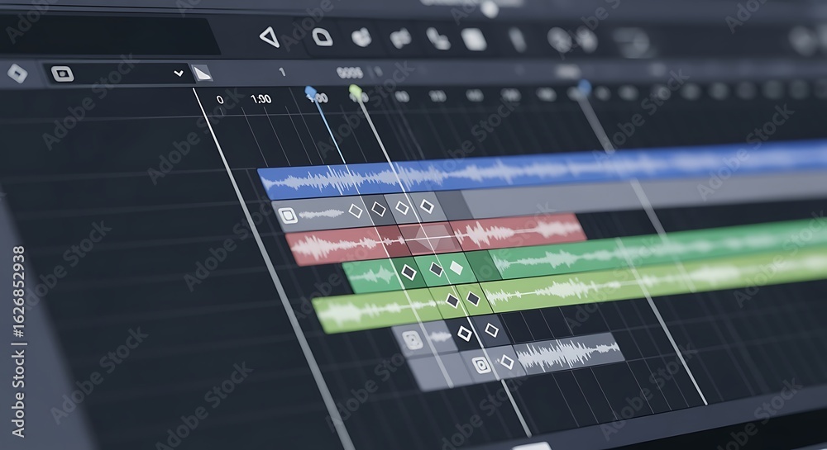Image resolution: width=827 pixels, height=450 pixels.
Task: Click the rounded-square icon on the bottom gray clip
Action: point(481,365)
